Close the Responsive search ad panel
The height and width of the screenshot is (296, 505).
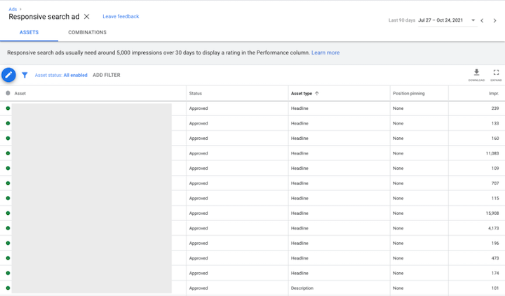click(87, 16)
